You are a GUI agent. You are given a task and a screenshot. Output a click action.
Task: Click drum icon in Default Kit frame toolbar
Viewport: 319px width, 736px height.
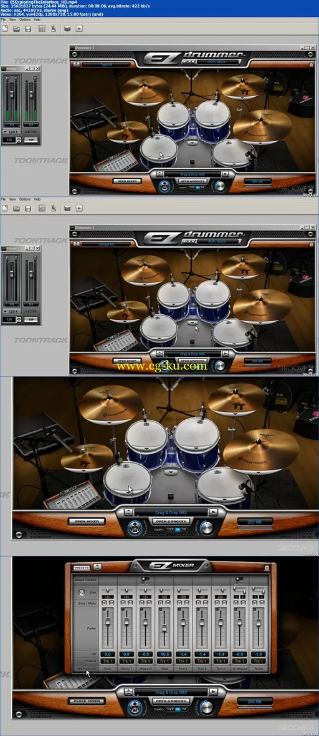pyautogui.click(x=67, y=208)
